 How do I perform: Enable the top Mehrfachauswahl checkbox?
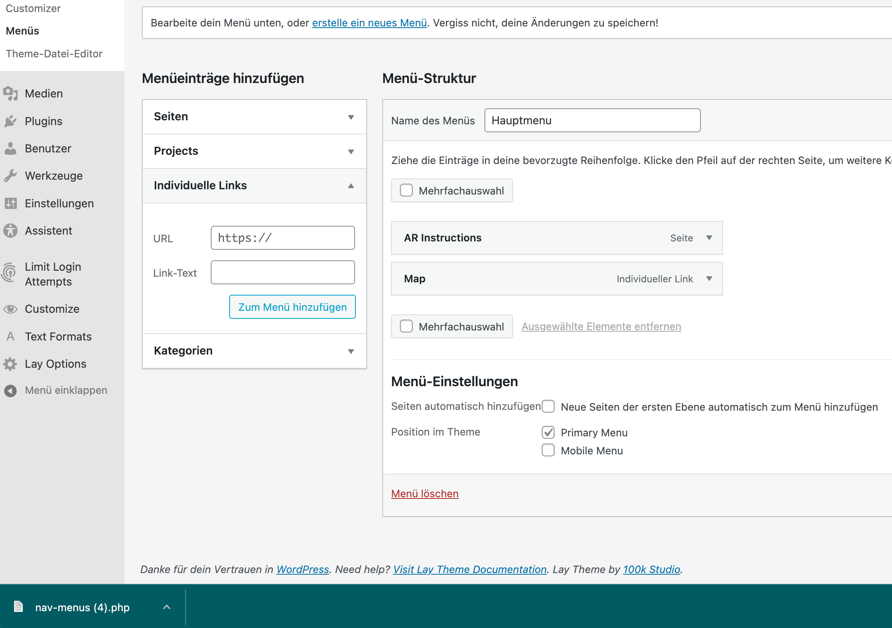point(406,190)
